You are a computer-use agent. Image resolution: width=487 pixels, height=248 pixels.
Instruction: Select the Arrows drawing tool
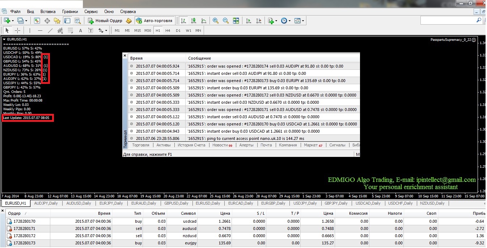[x=101, y=30]
